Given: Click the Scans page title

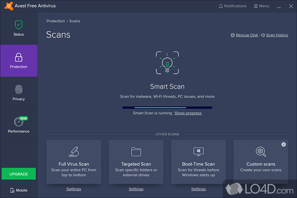Looking at the screenshot, I should point(58,34).
